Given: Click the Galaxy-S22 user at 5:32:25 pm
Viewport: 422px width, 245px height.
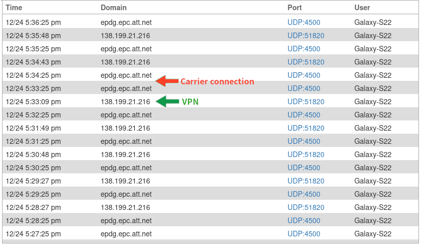Looking at the screenshot, I should pos(373,115).
